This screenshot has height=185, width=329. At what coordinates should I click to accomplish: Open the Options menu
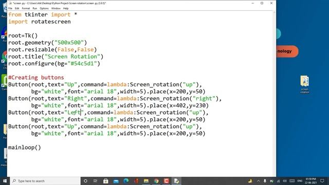point(44,8)
